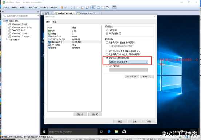Choose the Host-only mode (仅主机模式) radio button
The width and height of the screenshot is (201, 140).
107,54
